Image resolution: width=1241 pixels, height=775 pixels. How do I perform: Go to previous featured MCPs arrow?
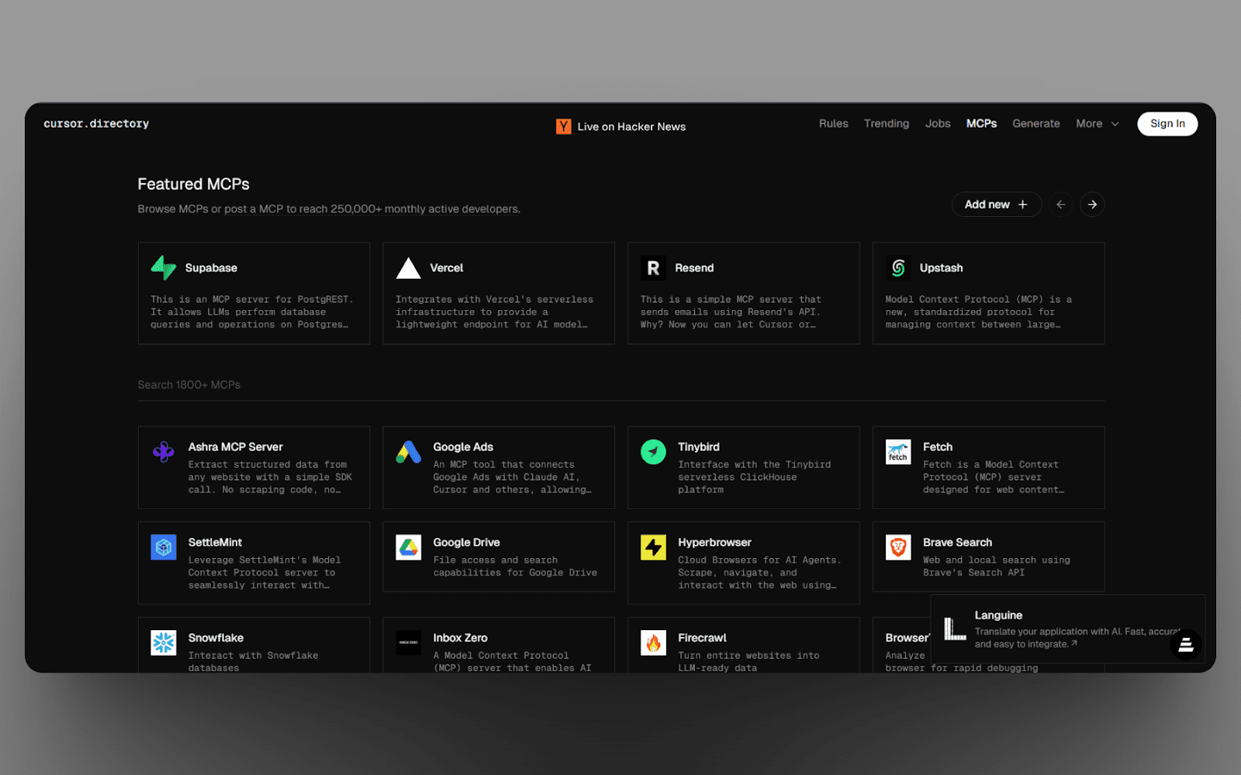(x=1061, y=205)
